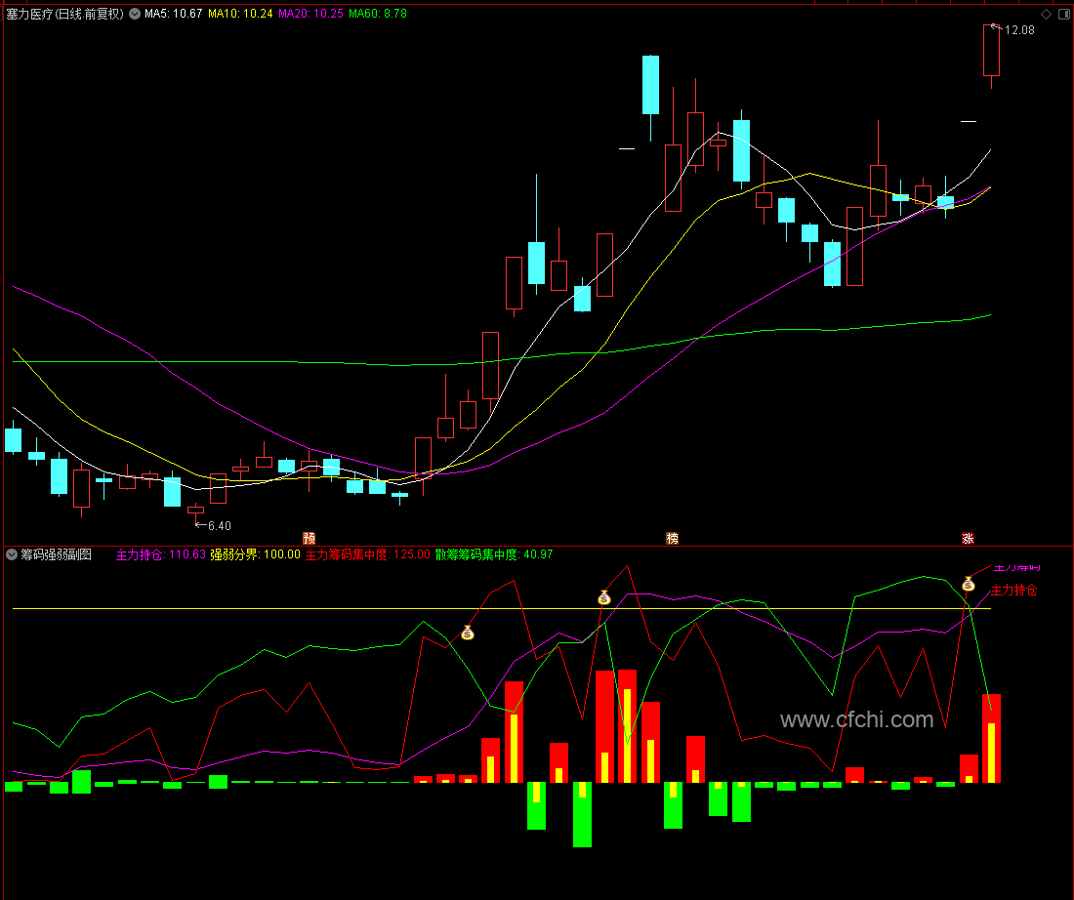Click the 6.40 low price label
This screenshot has width=1074, height=900.
coord(219,526)
